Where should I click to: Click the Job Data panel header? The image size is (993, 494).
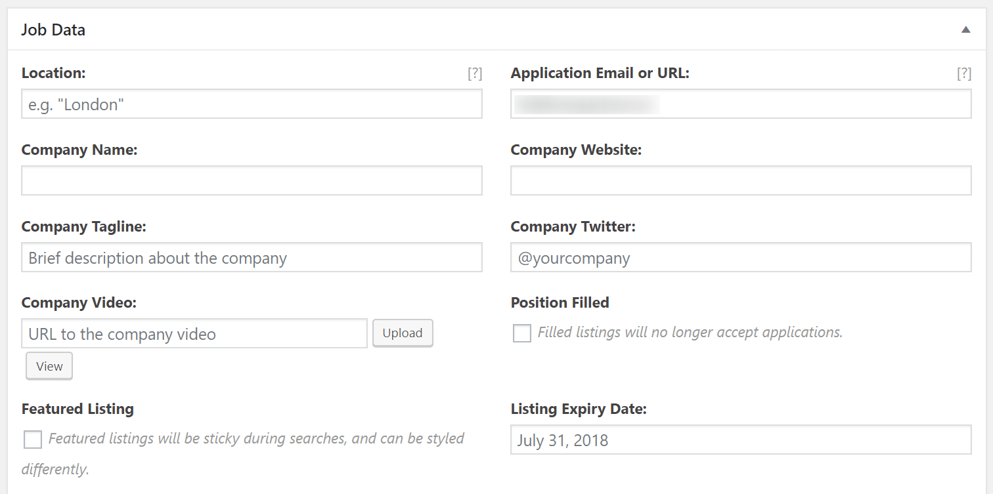click(53, 30)
